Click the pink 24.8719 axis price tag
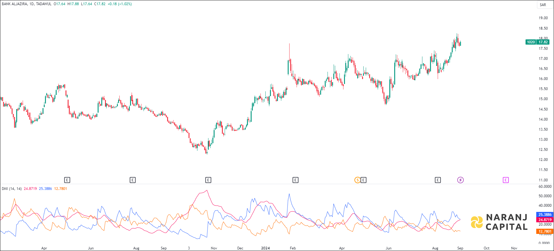554x251 pixels. (x=545, y=220)
